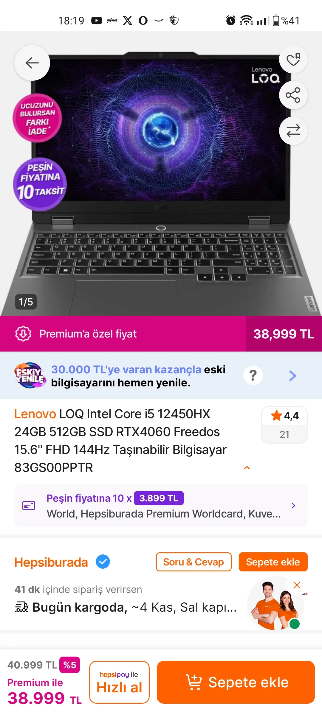Viewport: 322px width, 715px height.
Task: Open the live support assistant avatar
Action: pos(275,604)
